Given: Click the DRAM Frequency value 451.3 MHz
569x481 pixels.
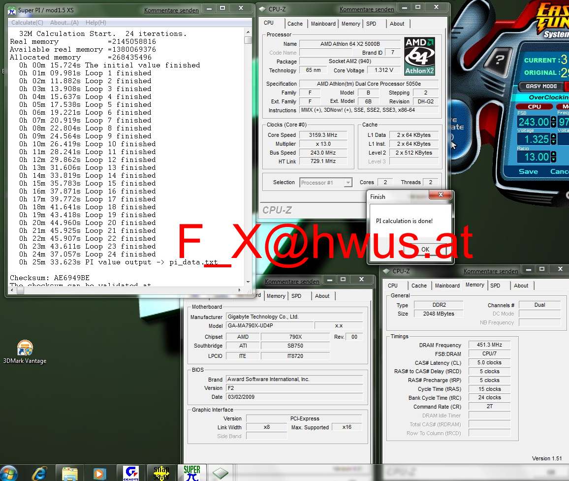Looking at the screenshot, I should pyautogui.click(x=489, y=345).
